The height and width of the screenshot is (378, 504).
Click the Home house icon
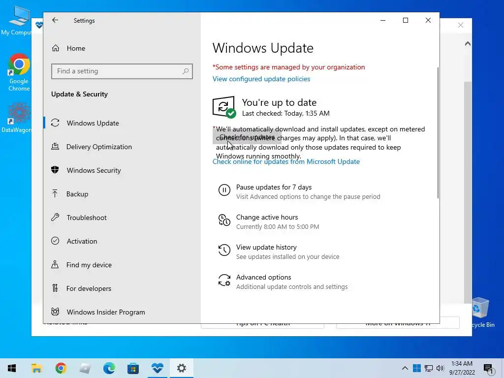click(x=55, y=48)
